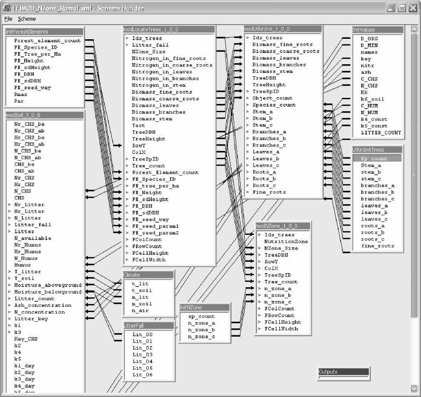
Task: Select the InitForestElements block title
Action: click(44, 31)
